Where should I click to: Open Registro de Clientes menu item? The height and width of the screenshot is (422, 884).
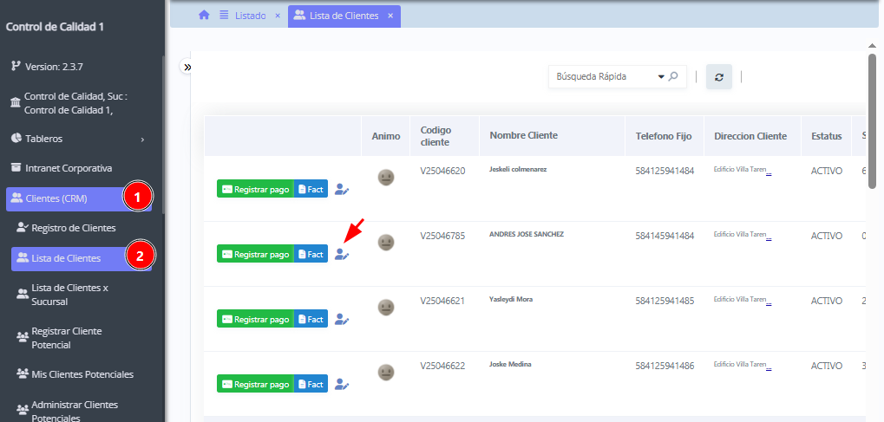[74, 228]
